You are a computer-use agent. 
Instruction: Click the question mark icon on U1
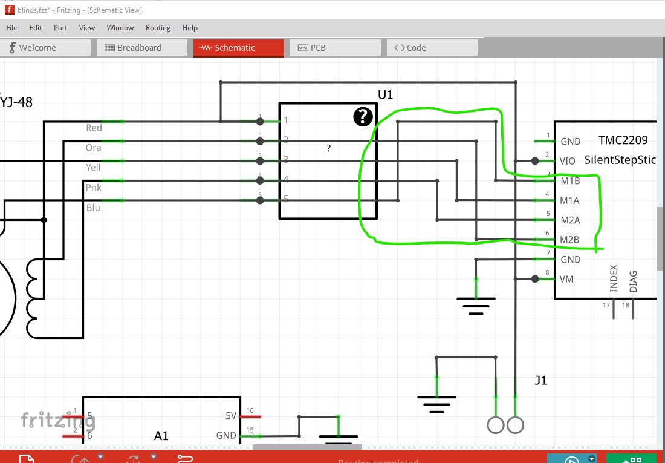click(x=362, y=116)
